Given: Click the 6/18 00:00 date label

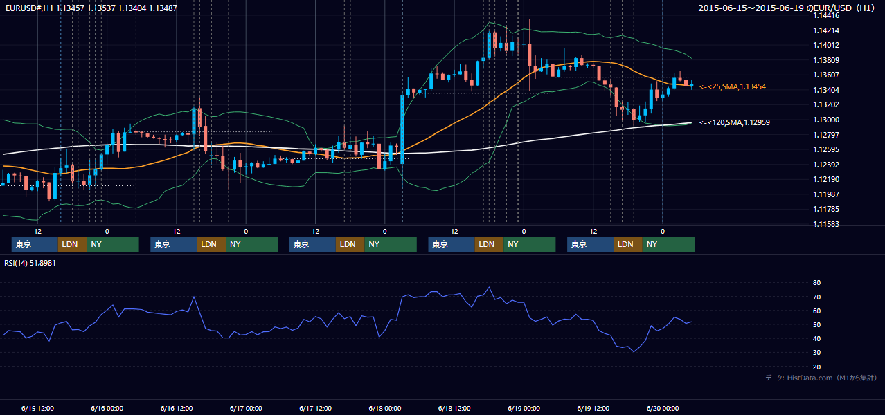Looking at the screenshot, I should [x=385, y=409].
